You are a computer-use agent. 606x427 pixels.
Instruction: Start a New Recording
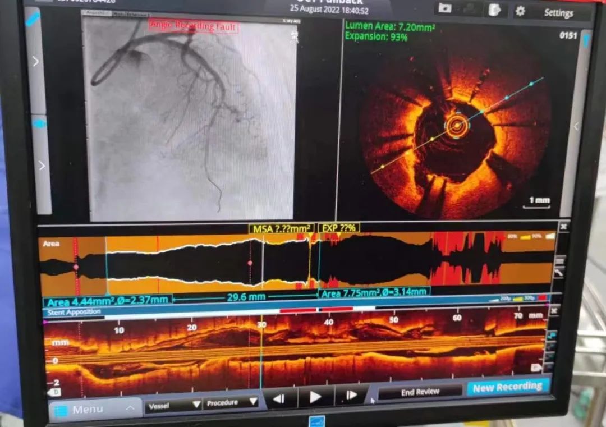507,387
